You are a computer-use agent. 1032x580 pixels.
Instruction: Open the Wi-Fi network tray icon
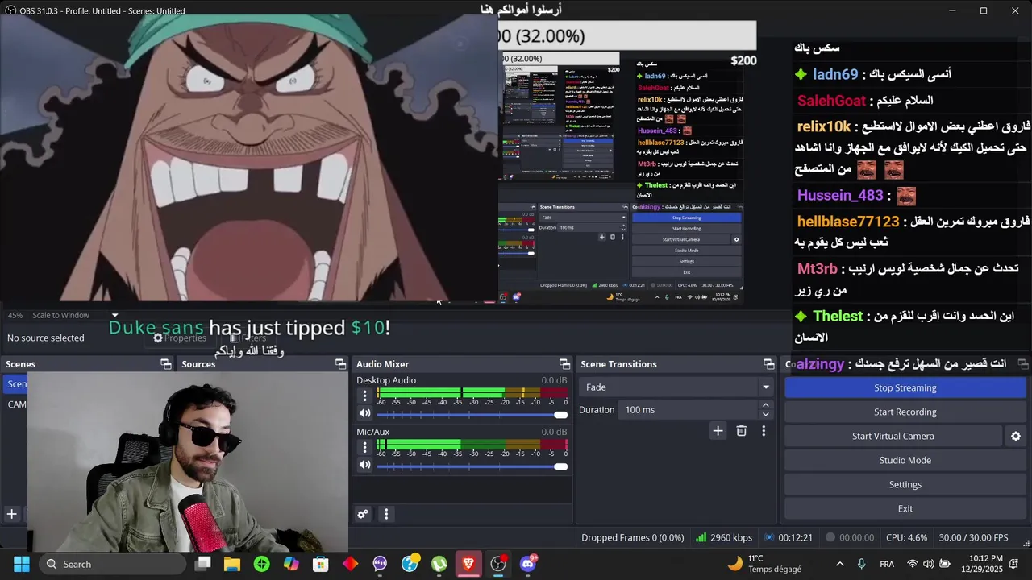click(913, 564)
